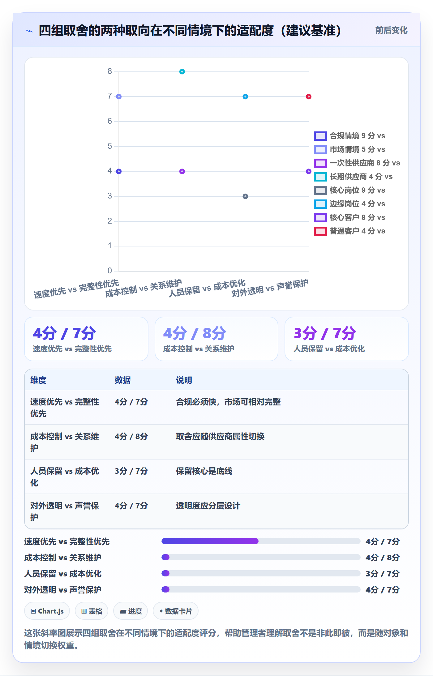
Task: Click the blue point at 7 above 人员保留
Action: (x=245, y=97)
